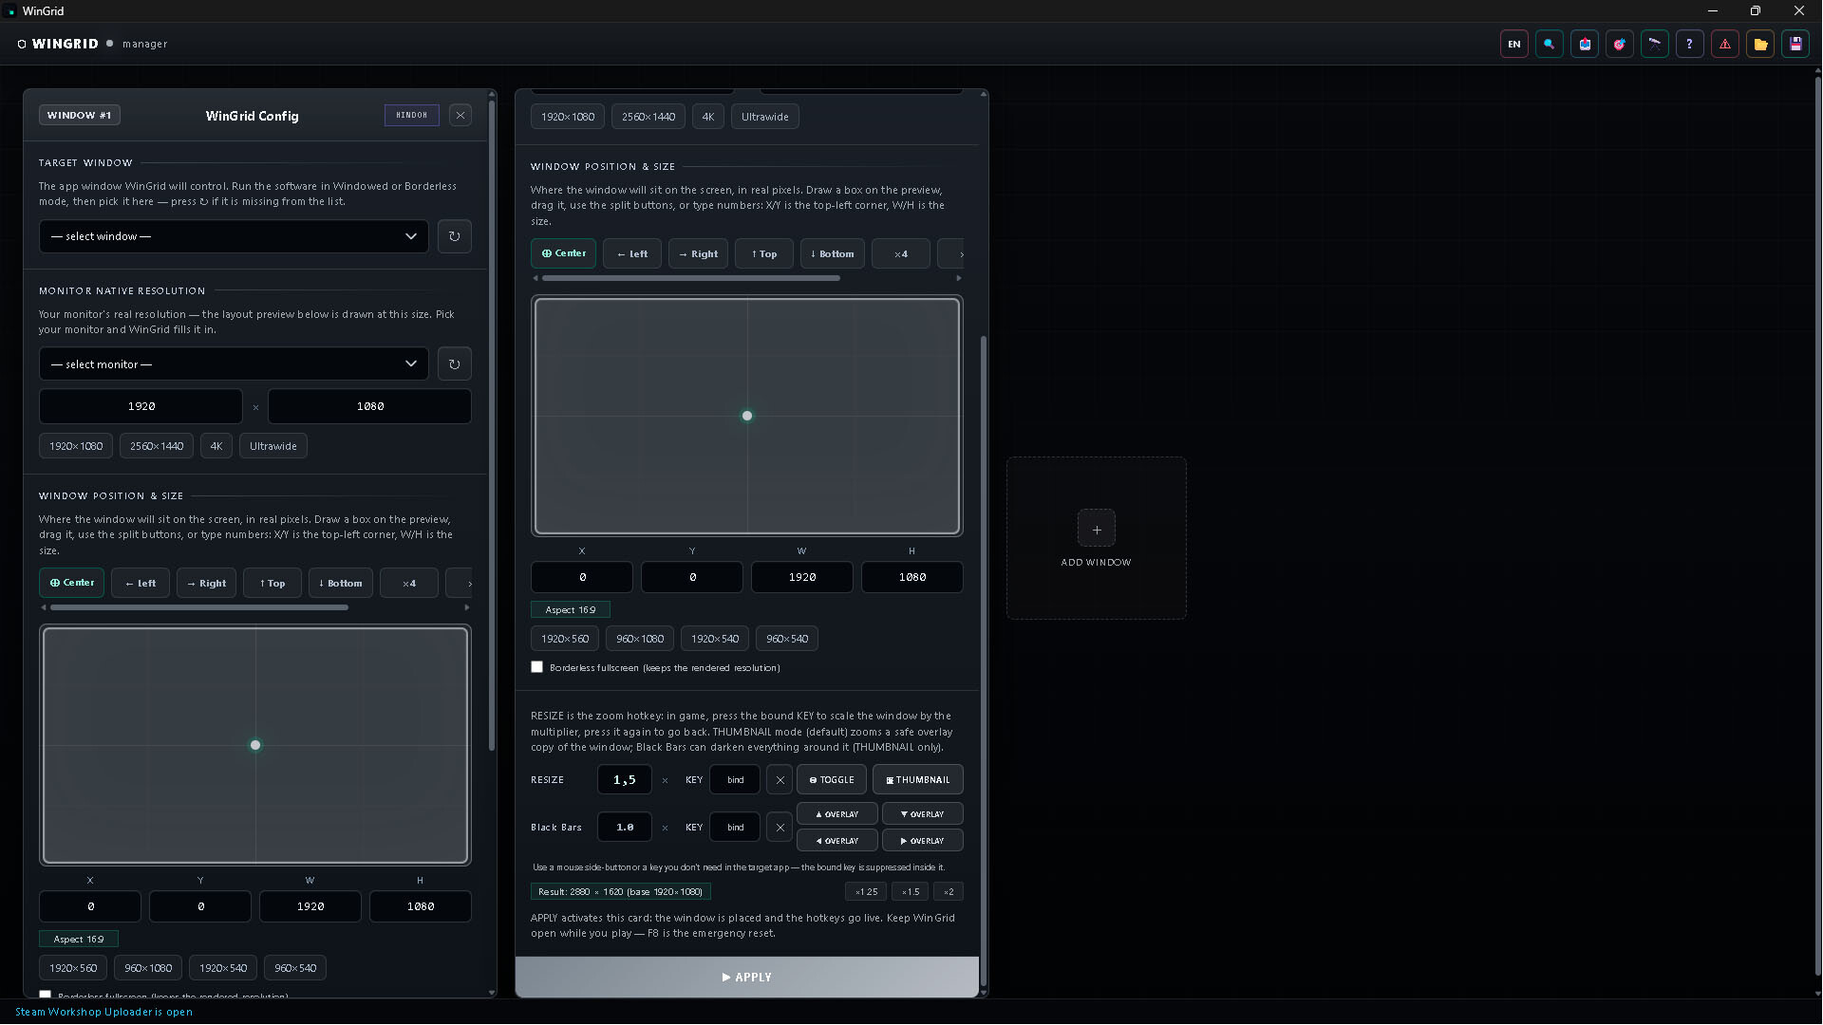Snap right with the Right button in Window #1 card
The height and width of the screenshot is (1025, 1823).
click(x=206, y=583)
